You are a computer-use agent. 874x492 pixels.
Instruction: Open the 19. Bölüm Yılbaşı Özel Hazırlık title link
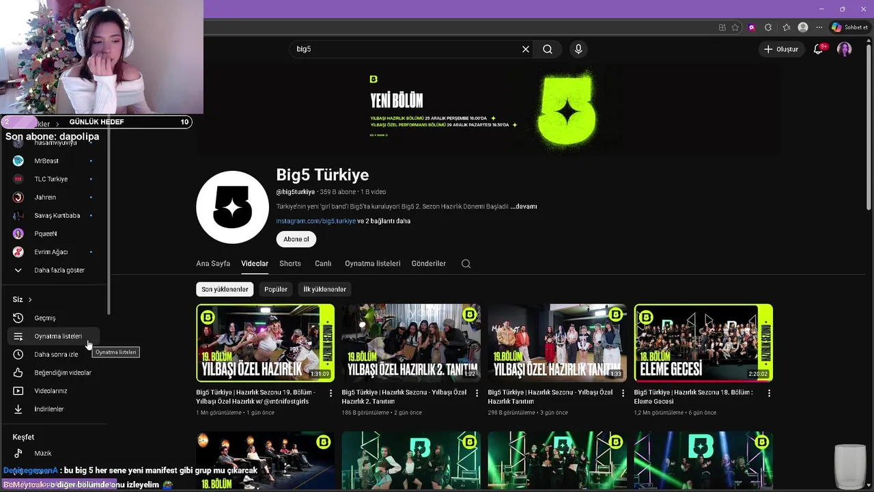256,397
